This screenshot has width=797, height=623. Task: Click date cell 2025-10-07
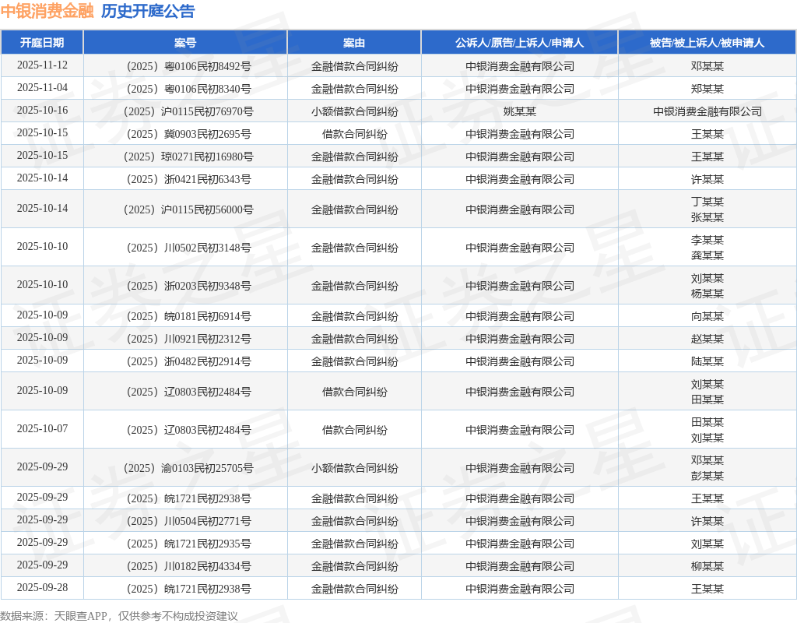click(x=42, y=429)
